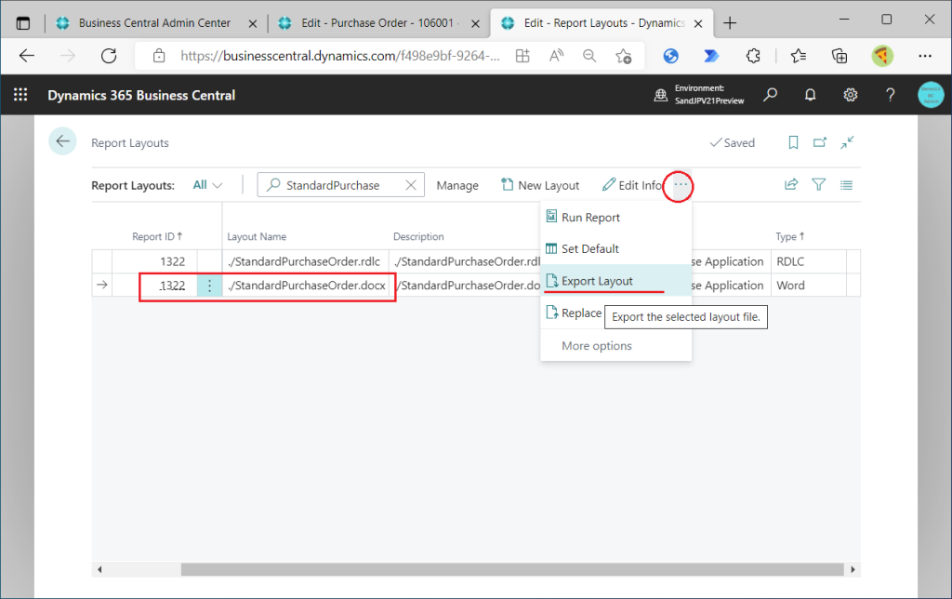The image size is (952, 599).
Task: Bookmark the Report Layouts page
Action: pyautogui.click(x=793, y=142)
